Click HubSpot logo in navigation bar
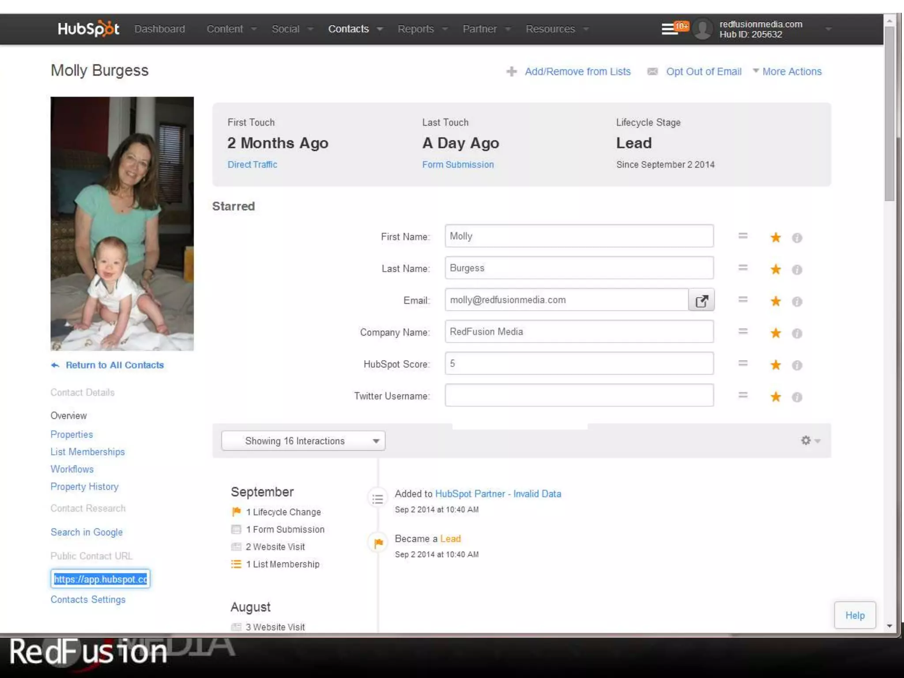This screenshot has height=678, width=904. 88,29
